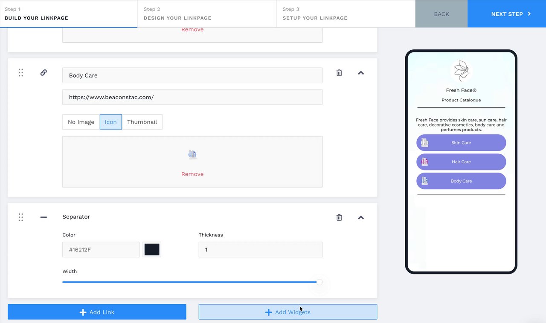Click Body Care button in phone preview
Viewport: 546px width, 323px height.
[461, 181]
